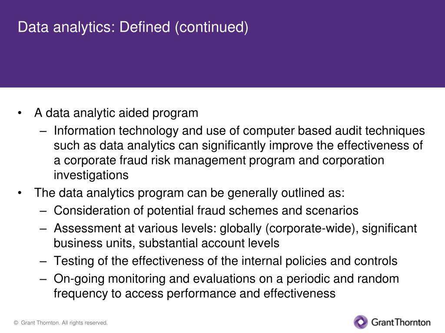Screen dimensions: 445x333
Task: Click the word 'investigations'
Action: (x=91, y=175)
